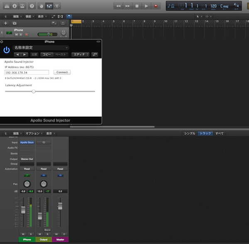Click the tracks area horizontal scrollbar
249x244 pixels.
(112, 127)
